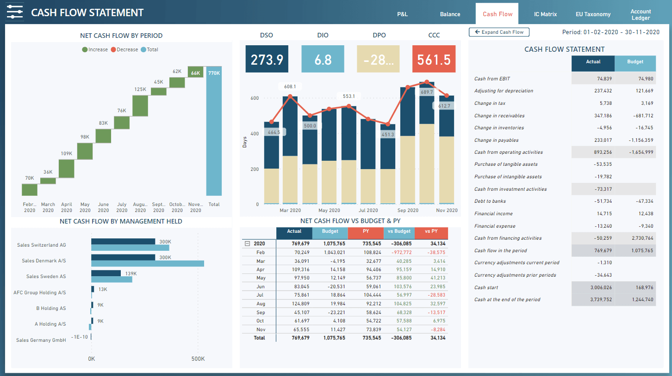
Task: Select Cash from operating activities row
Action: point(509,152)
